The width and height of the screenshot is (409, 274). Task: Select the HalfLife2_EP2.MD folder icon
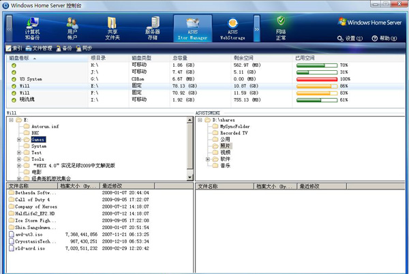pyautogui.click(x=11, y=214)
